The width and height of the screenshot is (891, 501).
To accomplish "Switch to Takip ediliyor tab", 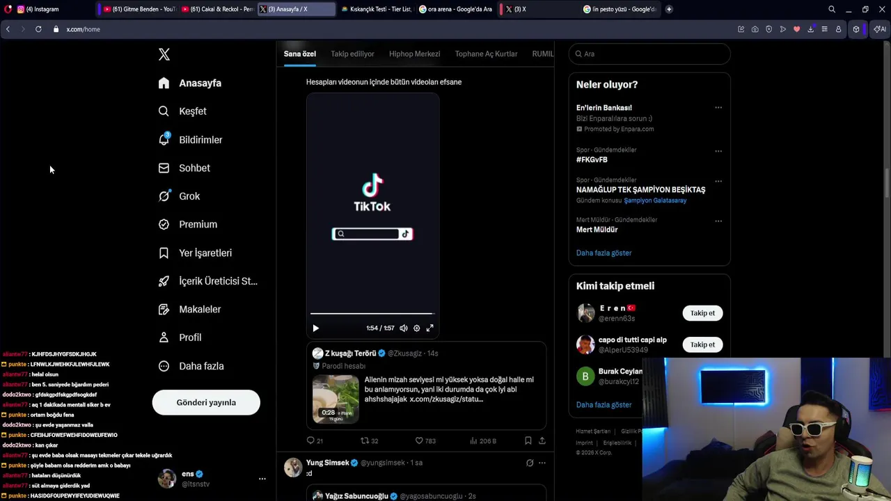I will [352, 54].
